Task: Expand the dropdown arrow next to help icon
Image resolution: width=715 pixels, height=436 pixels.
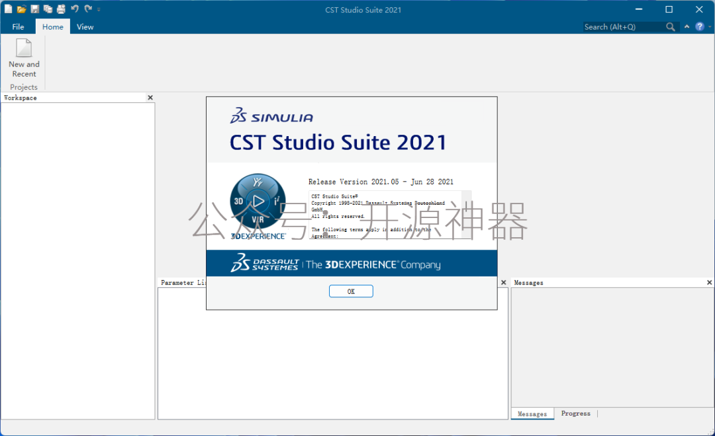Action: [x=710, y=27]
